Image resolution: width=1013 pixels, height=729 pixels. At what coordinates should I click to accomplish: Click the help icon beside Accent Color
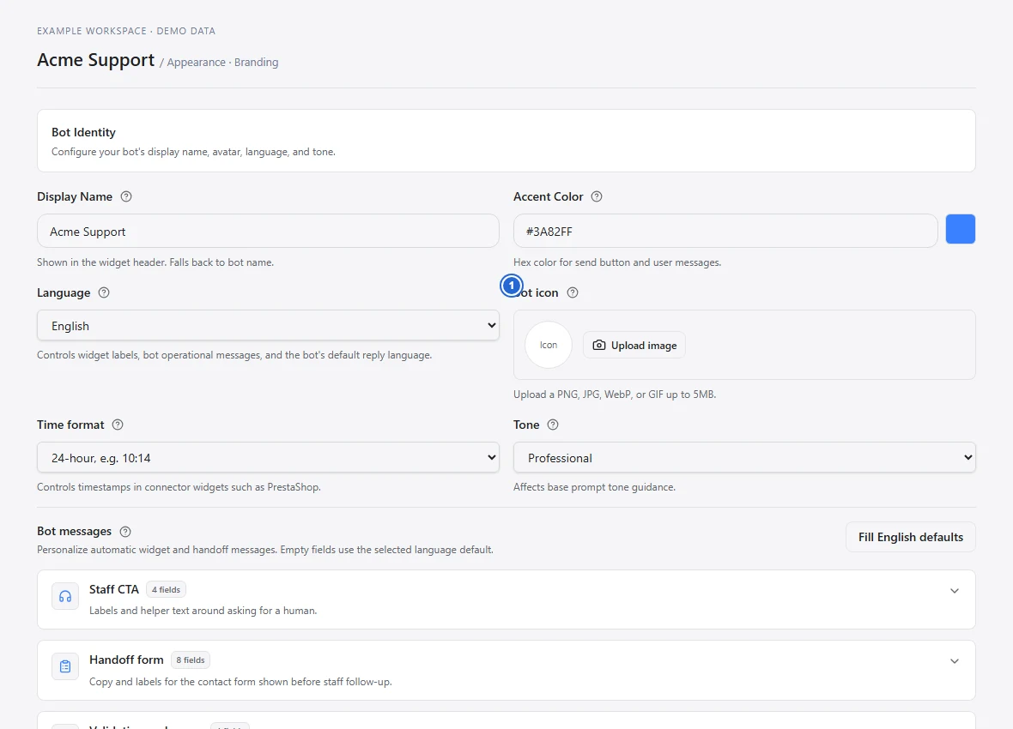(597, 196)
